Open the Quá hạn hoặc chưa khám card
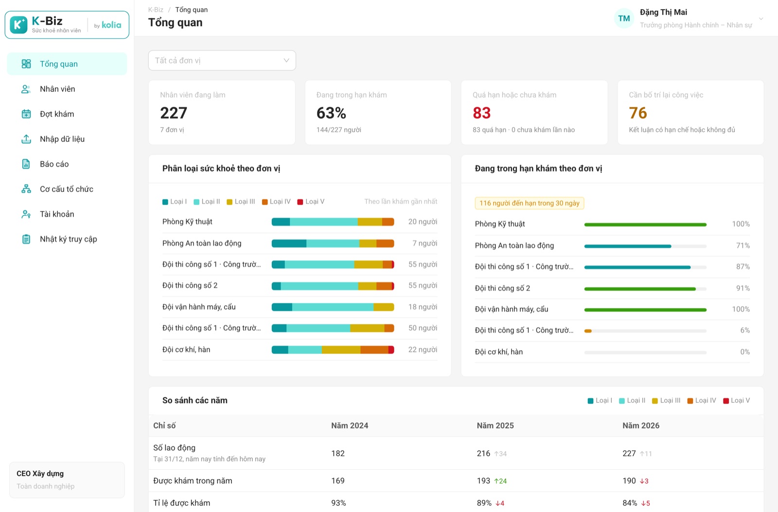 click(x=534, y=113)
